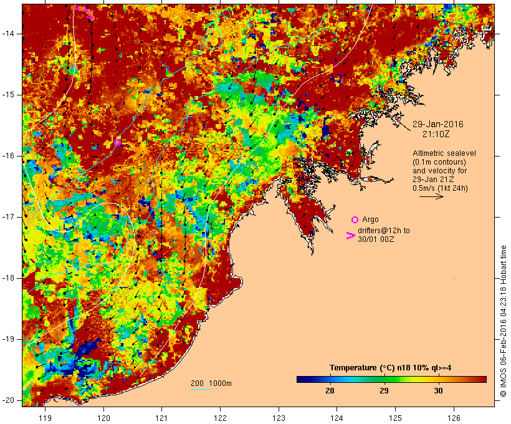Click the latitude label '-14'
The width and height of the screenshot is (511, 424).
point(7,34)
